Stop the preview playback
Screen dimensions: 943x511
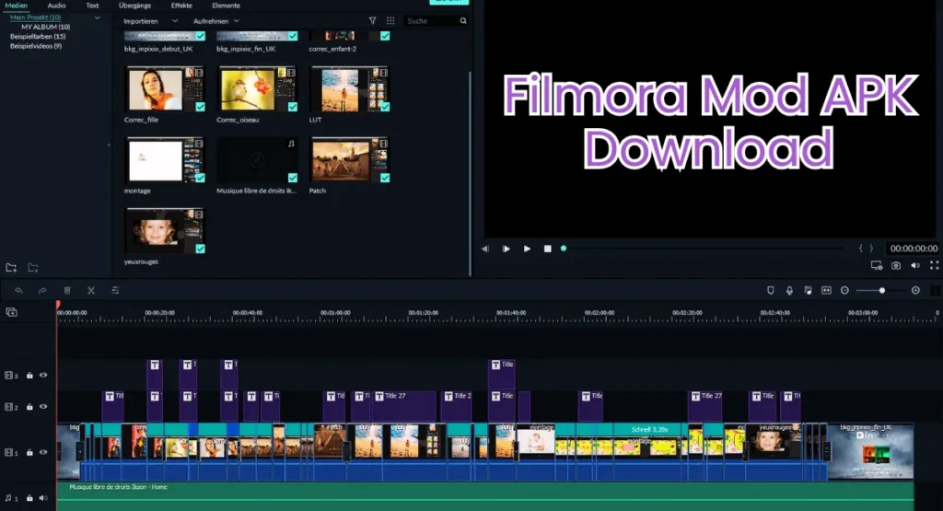(547, 249)
